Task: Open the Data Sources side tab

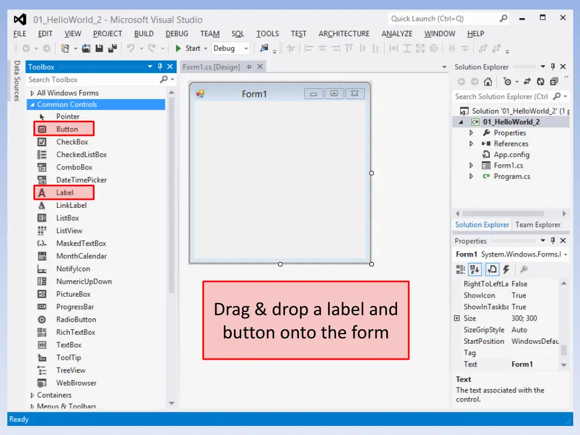Action: 16,81
